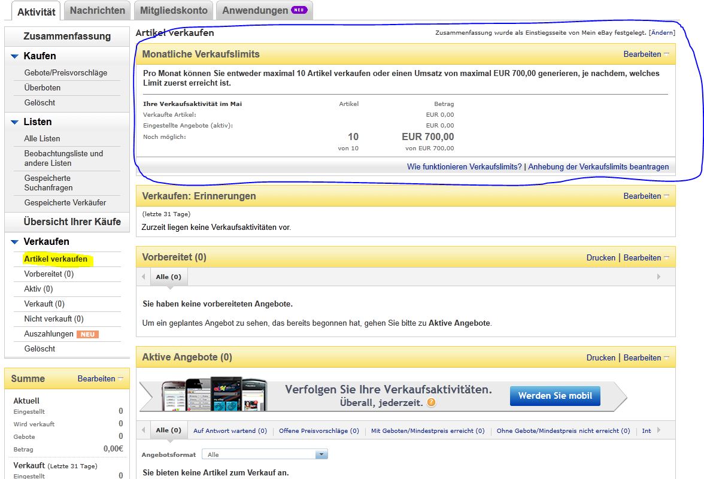Open Gespeicherte Verkäufer

65,202
